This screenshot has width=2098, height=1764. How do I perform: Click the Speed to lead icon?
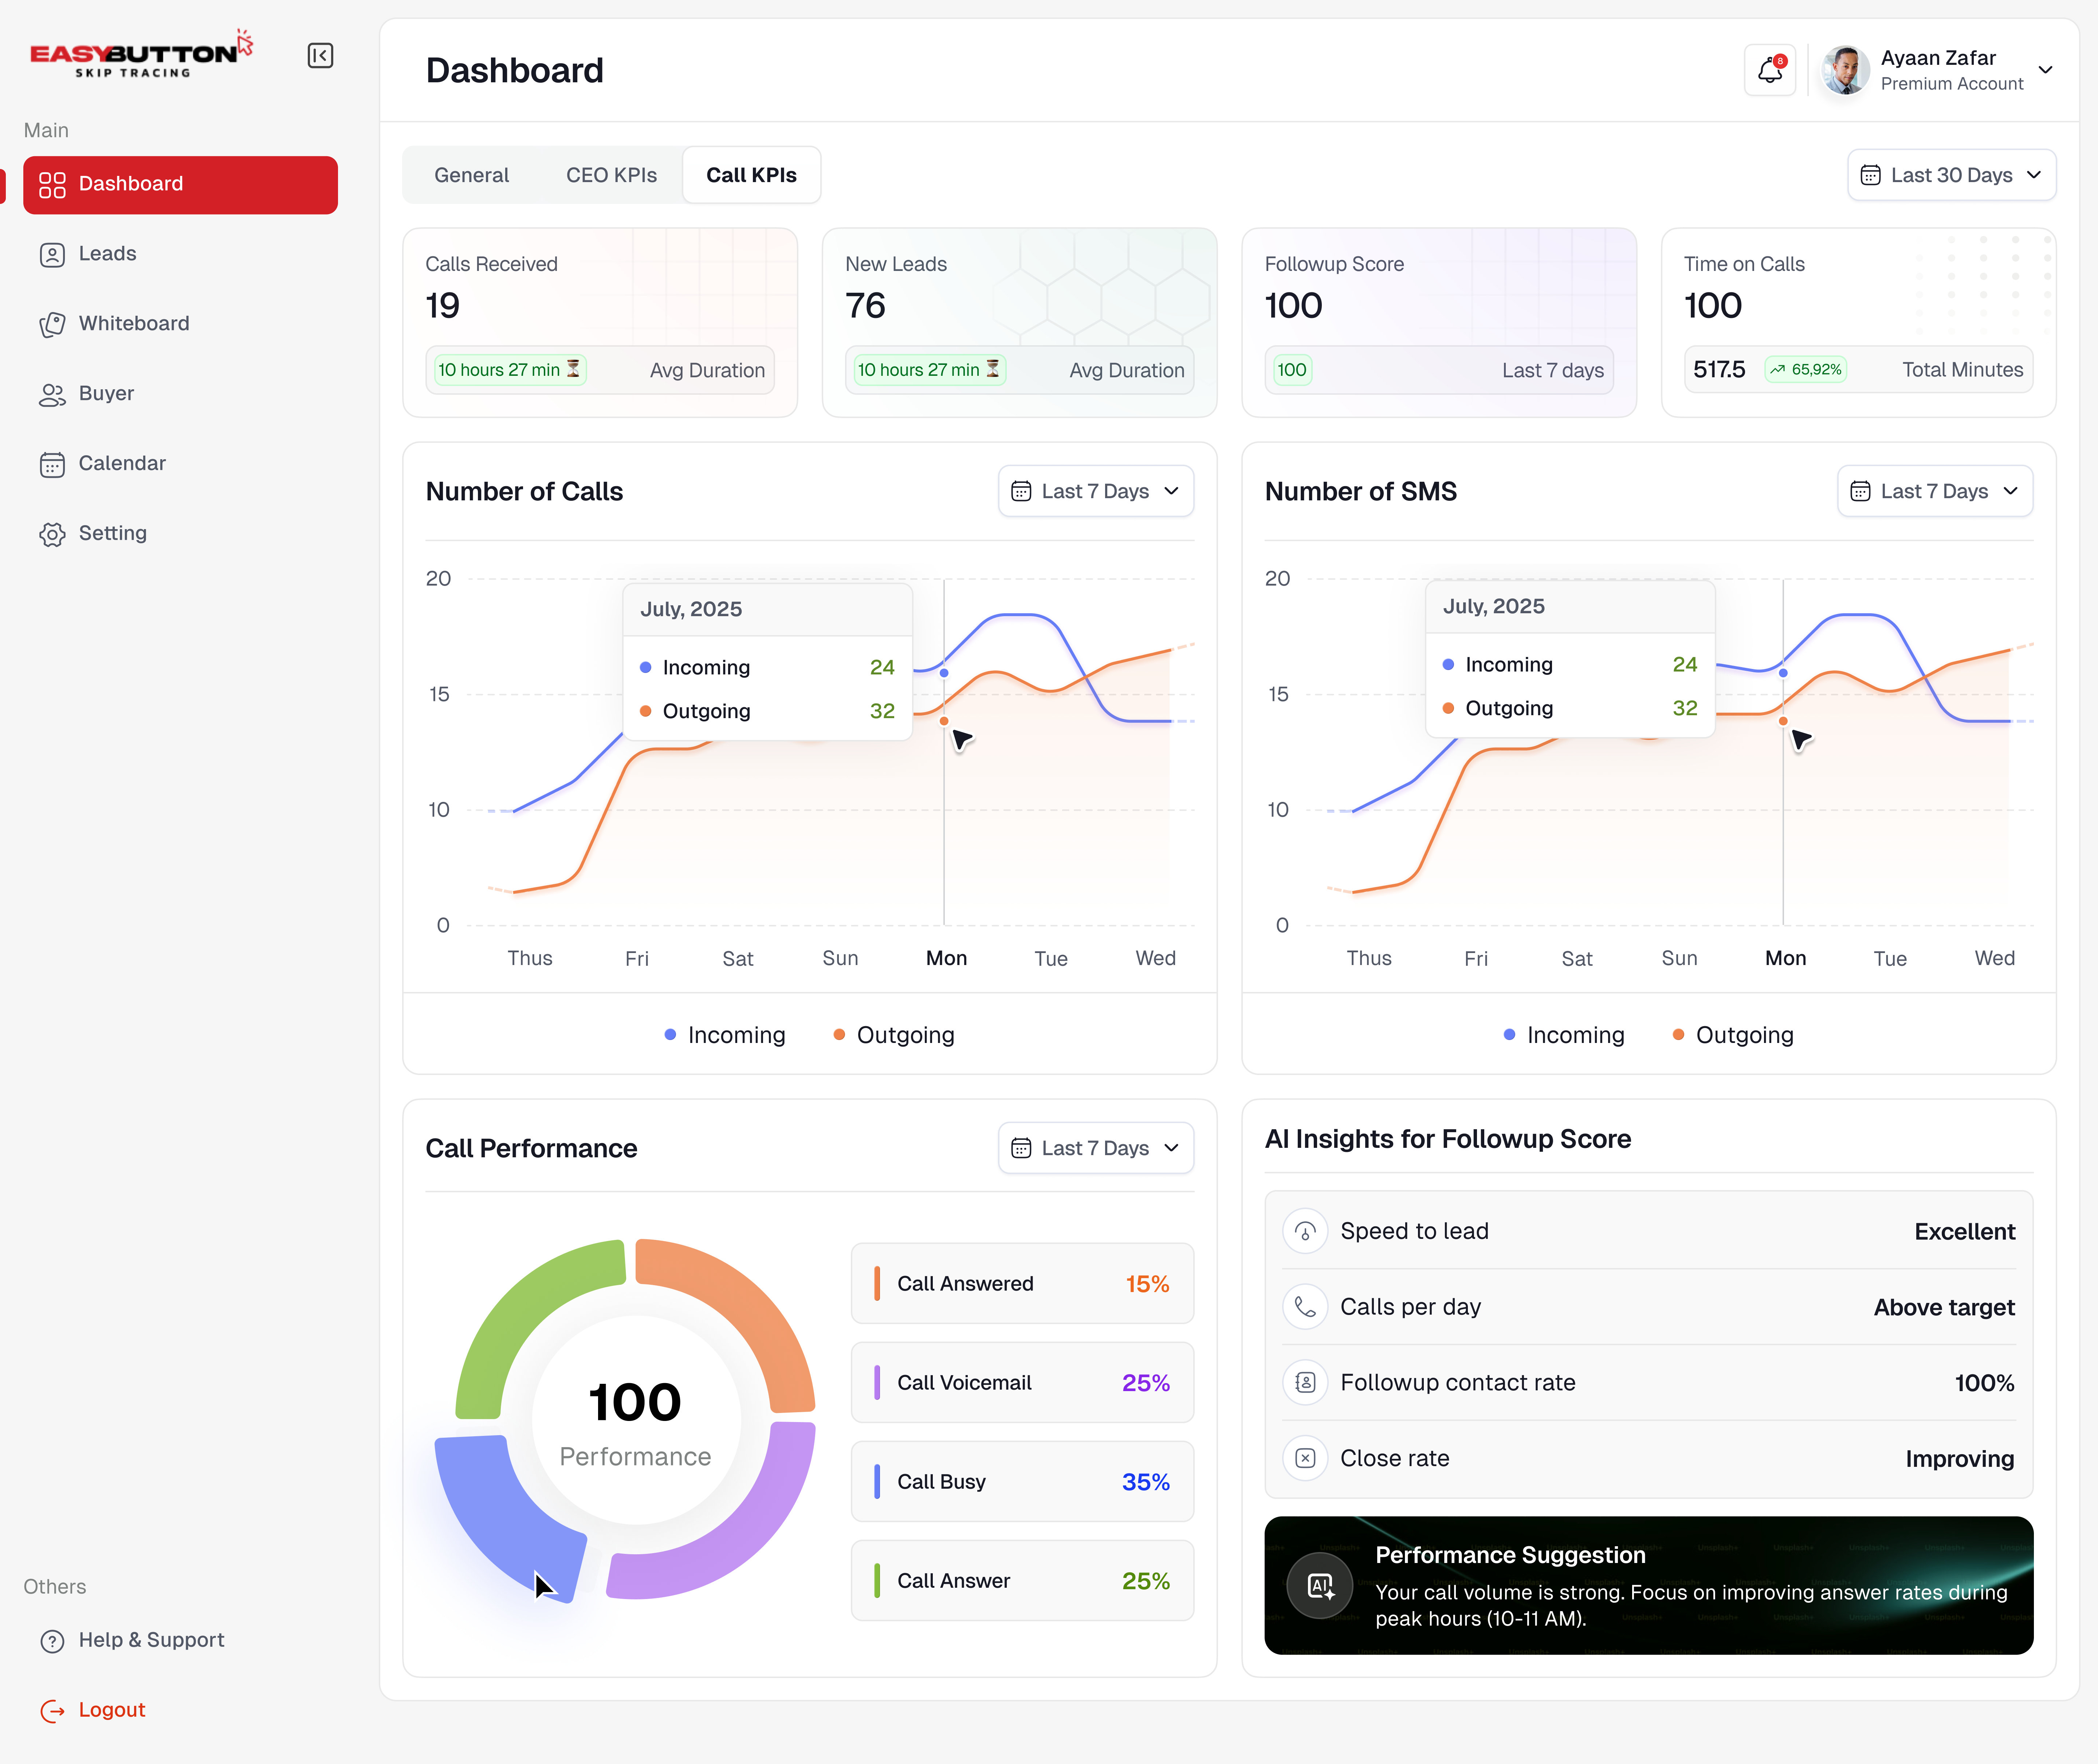[x=1305, y=1231]
